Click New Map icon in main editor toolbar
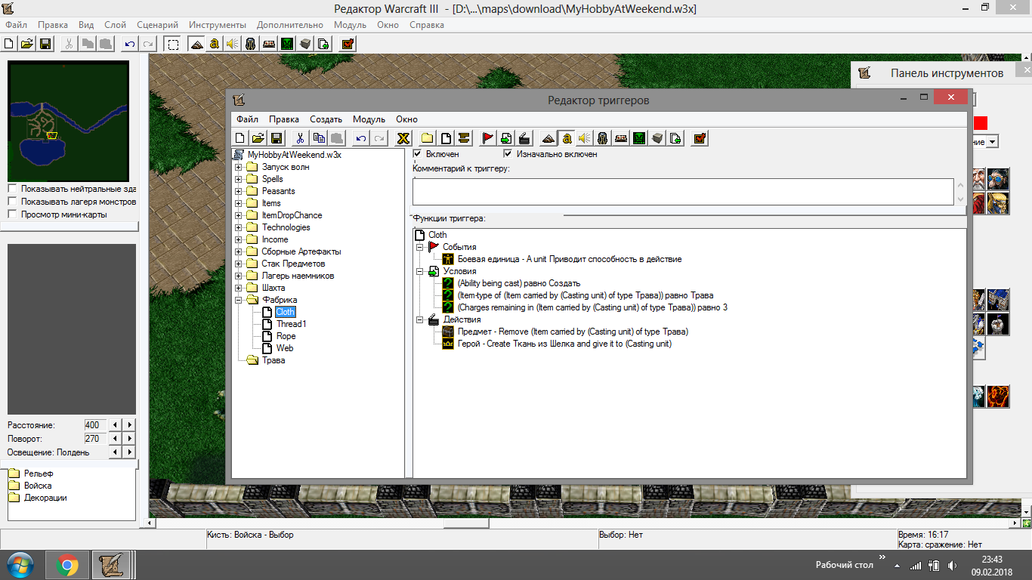 point(10,44)
